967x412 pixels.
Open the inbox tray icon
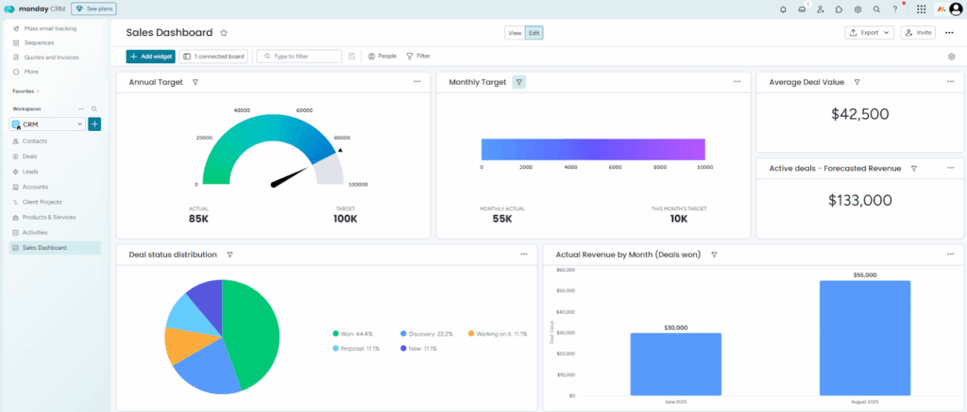click(x=802, y=8)
